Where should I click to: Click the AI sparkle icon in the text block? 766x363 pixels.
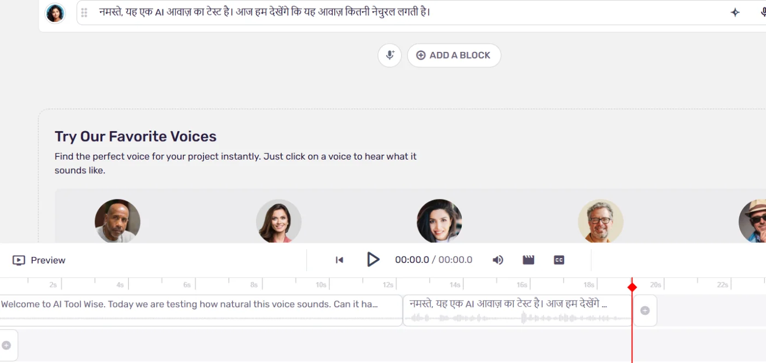coord(735,13)
